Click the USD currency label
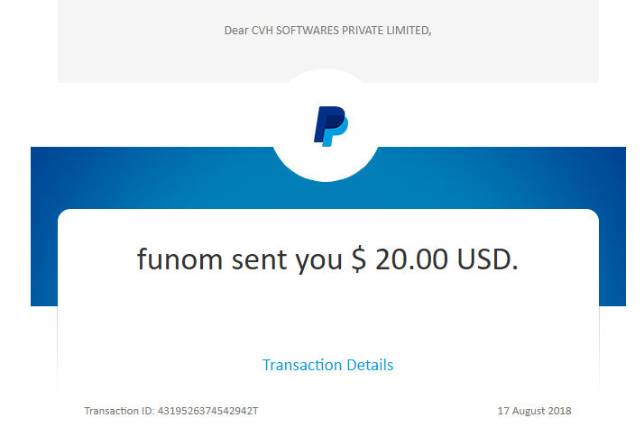Image resolution: width=644 pixels, height=436 pixels. click(x=484, y=259)
